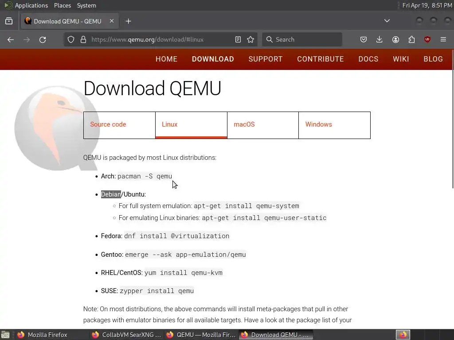
Task: Click the forward navigation arrow
Action: (x=27, y=39)
